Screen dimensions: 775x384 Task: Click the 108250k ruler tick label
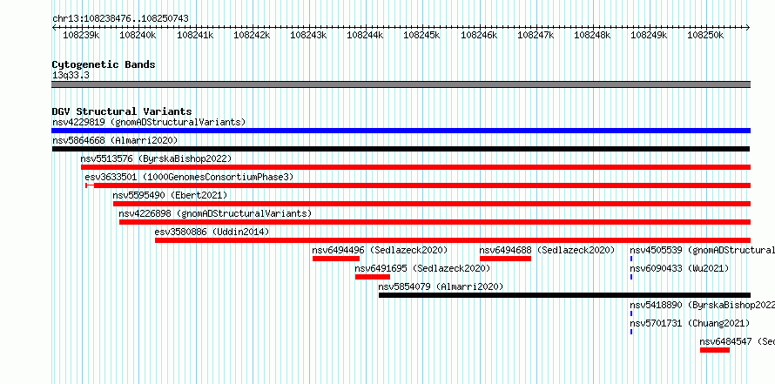click(706, 35)
